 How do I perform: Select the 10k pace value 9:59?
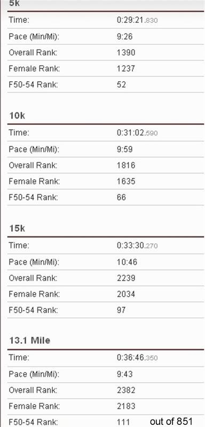(125, 149)
